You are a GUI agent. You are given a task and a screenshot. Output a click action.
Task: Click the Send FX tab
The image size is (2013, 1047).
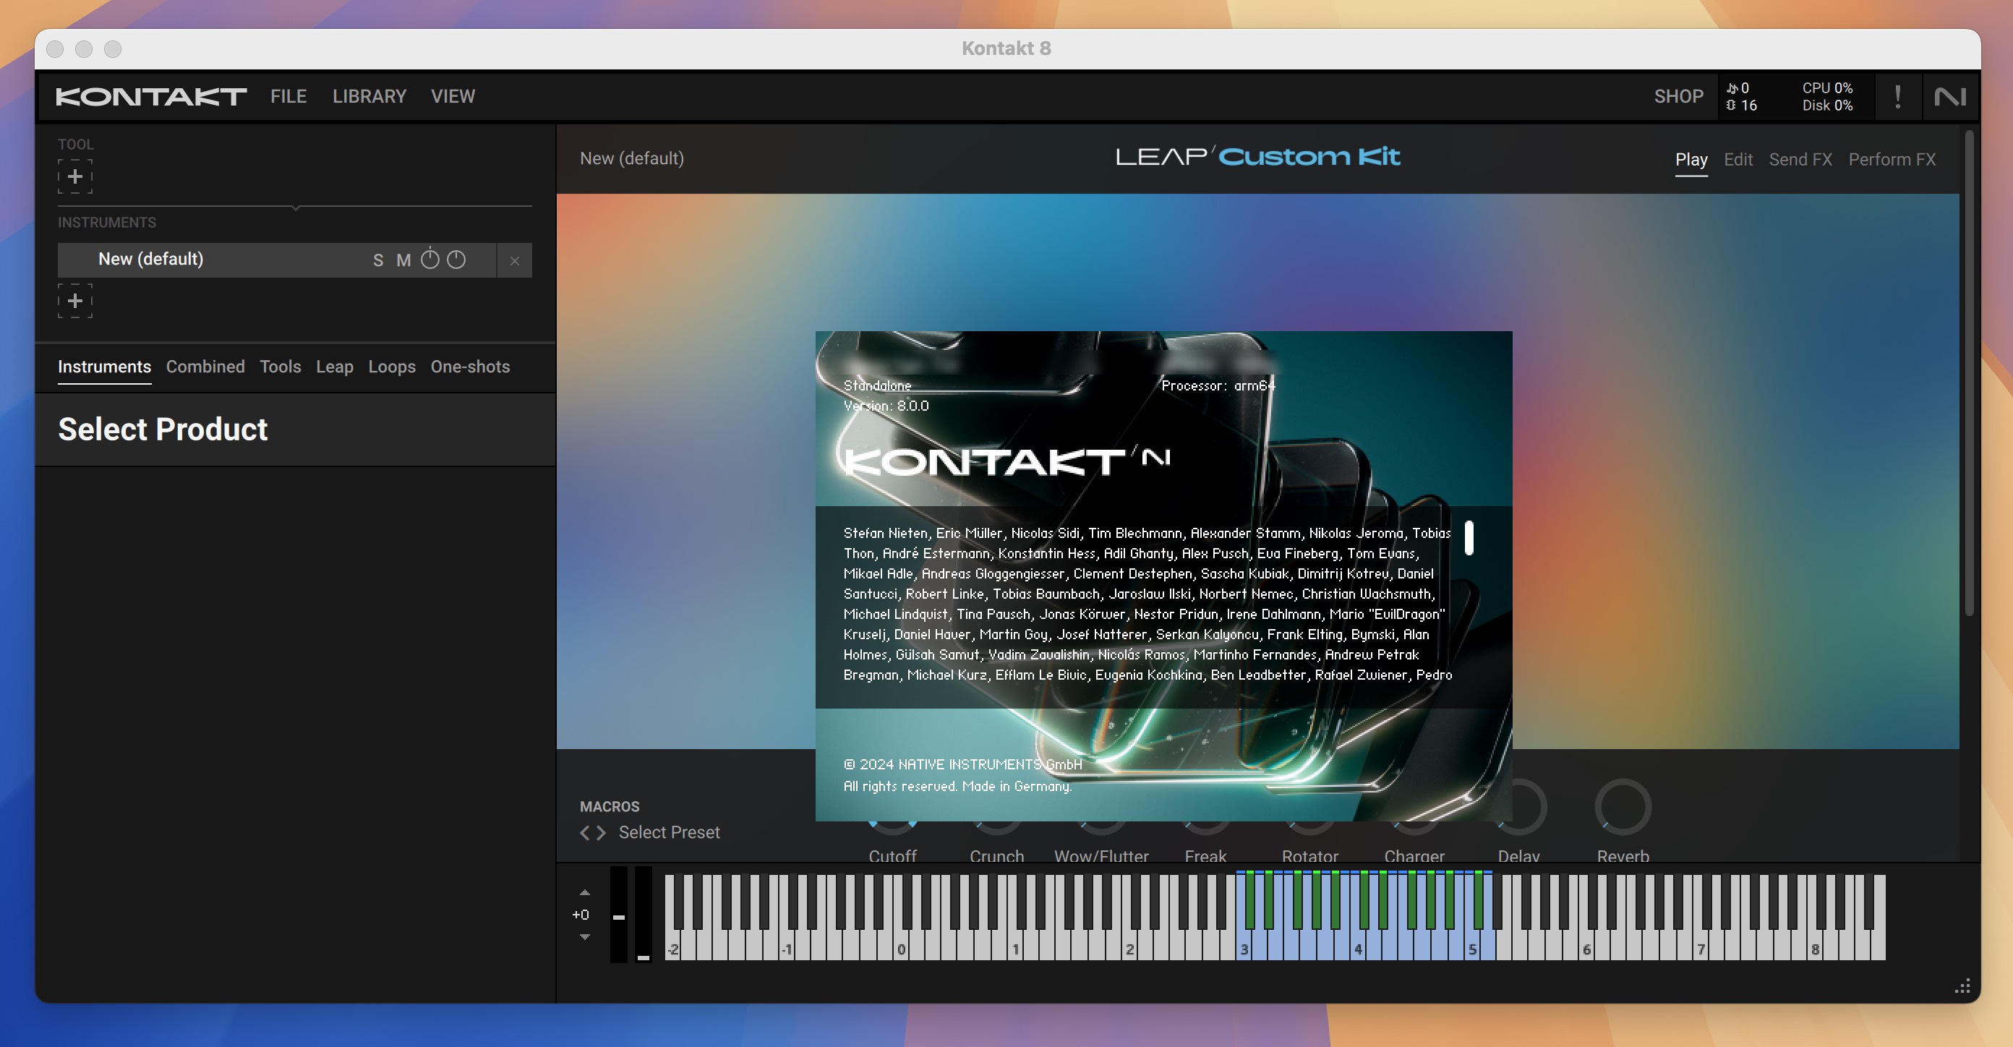(1800, 158)
